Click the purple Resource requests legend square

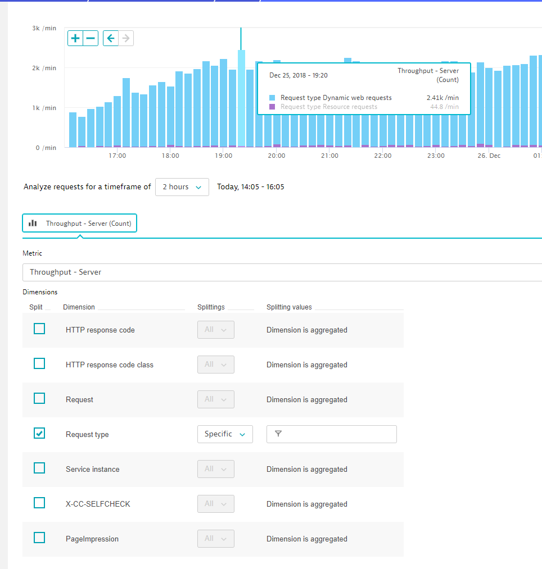273,107
